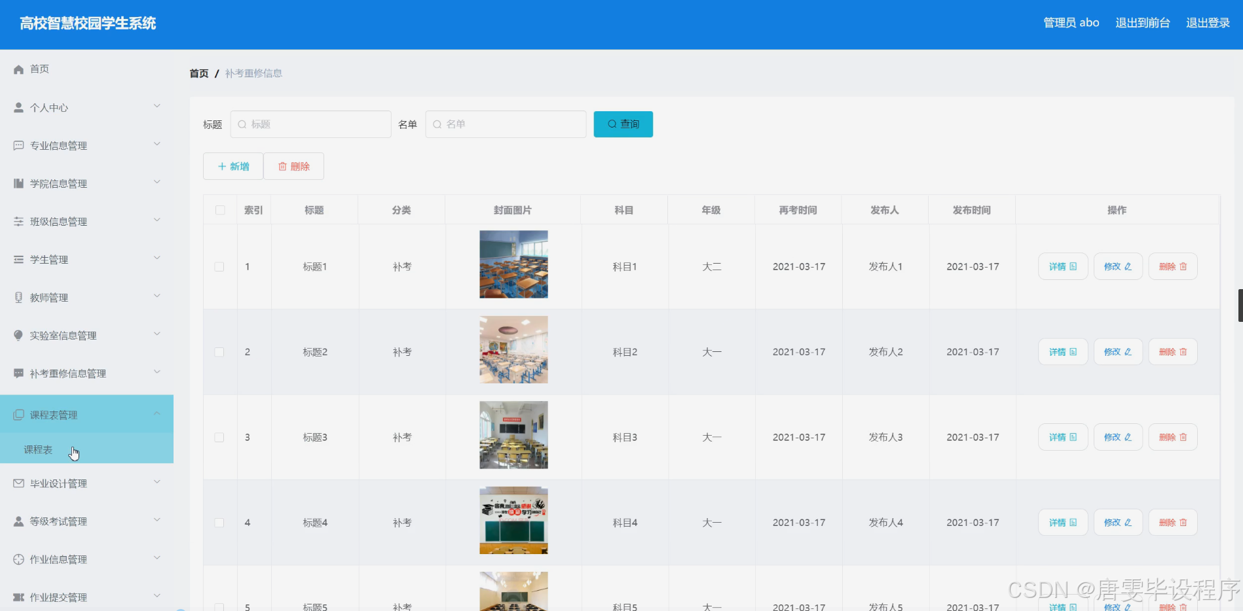Image resolution: width=1243 pixels, height=611 pixels.
Task: Check the checkbox for row 2
Action: point(219,352)
